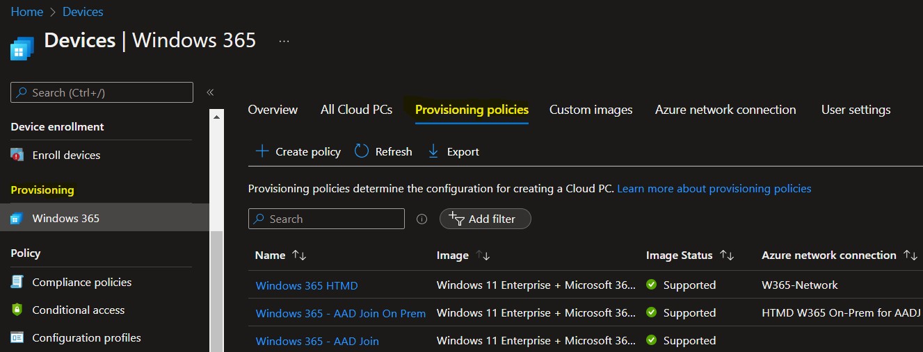Sort by Name column arrows

pos(299,255)
